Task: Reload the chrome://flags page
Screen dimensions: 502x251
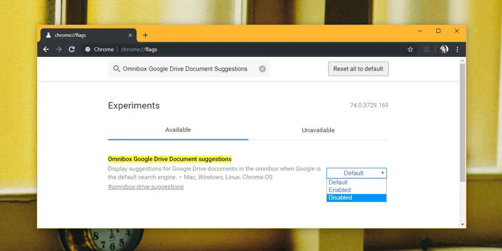Action: (72, 49)
